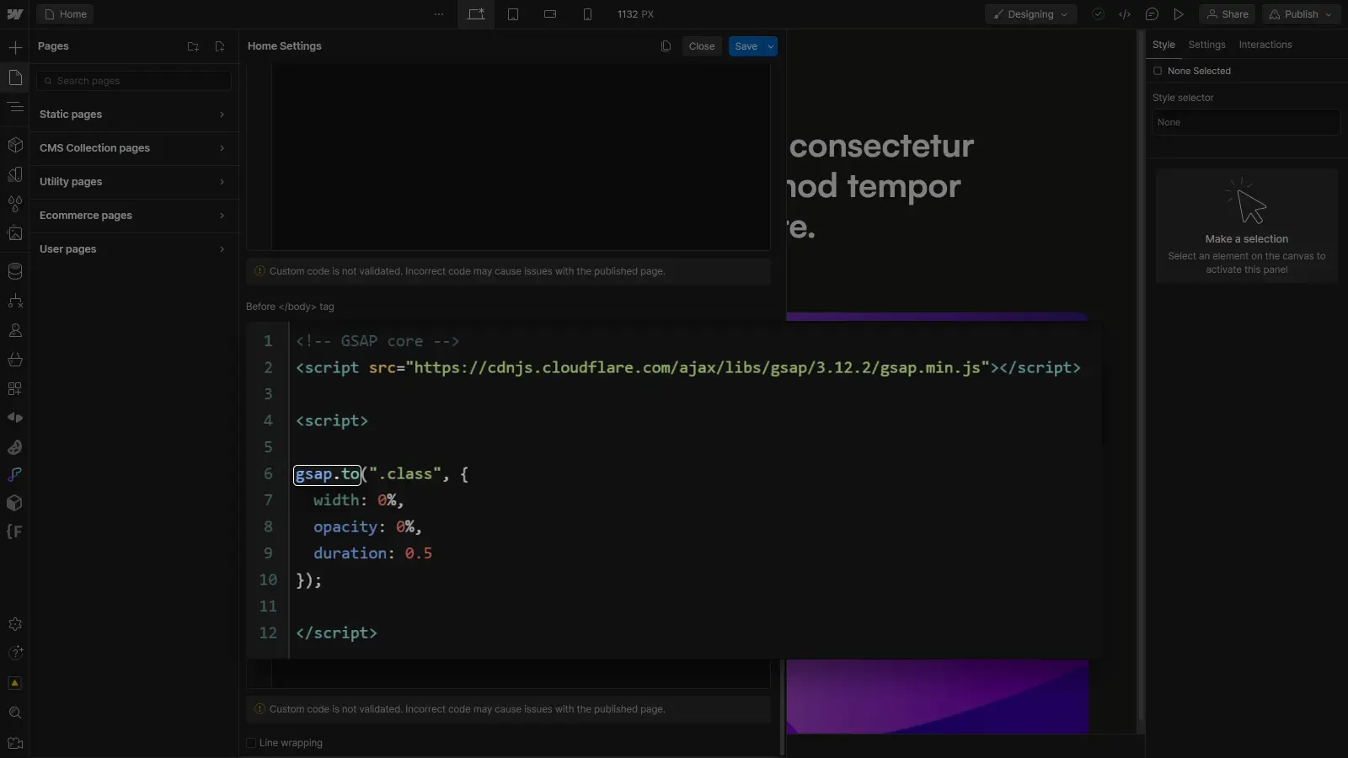1348x758 pixels.
Task: Open the Settings tab in Style panel
Action: (x=1207, y=45)
